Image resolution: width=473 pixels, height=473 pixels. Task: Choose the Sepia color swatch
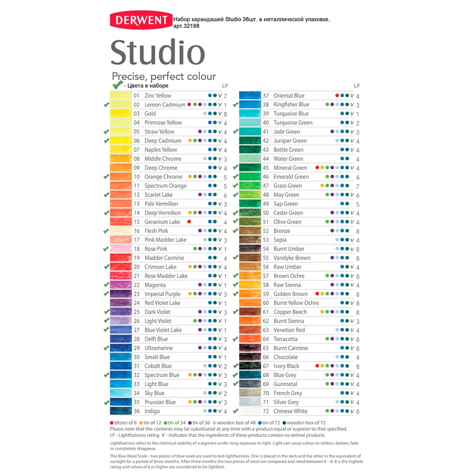[x=250, y=240]
